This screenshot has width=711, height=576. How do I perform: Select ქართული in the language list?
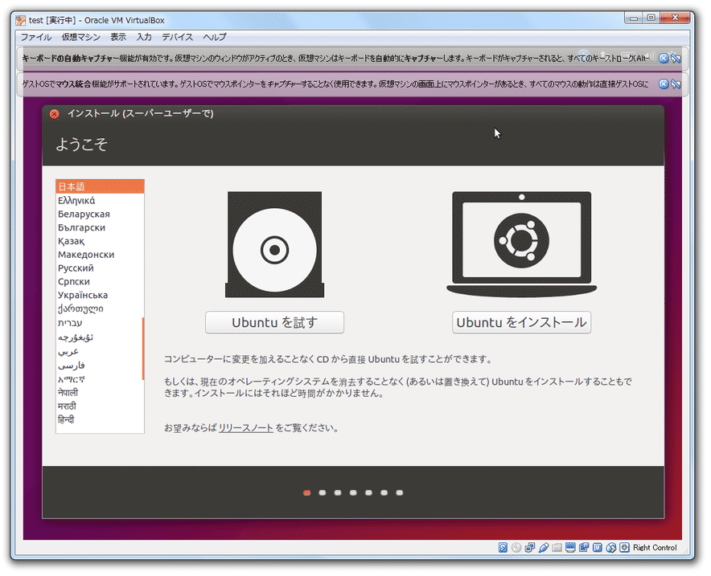(x=100, y=308)
